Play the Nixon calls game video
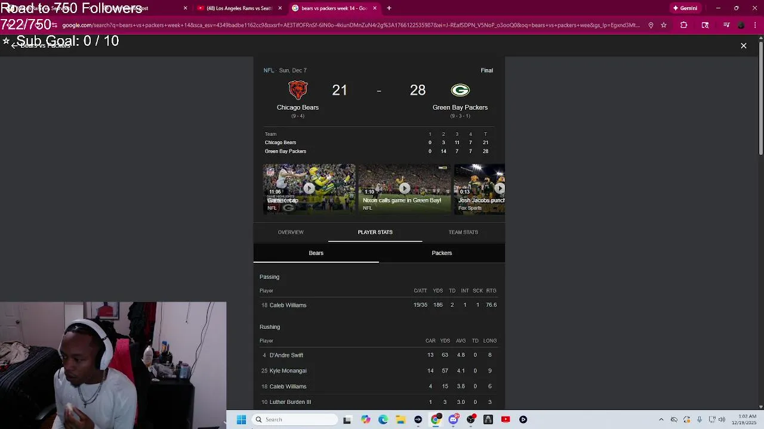The width and height of the screenshot is (764, 429). (404, 188)
